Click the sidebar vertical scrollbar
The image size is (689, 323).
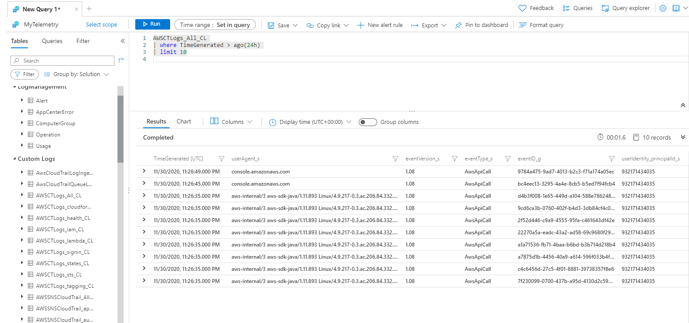tap(120, 129)
